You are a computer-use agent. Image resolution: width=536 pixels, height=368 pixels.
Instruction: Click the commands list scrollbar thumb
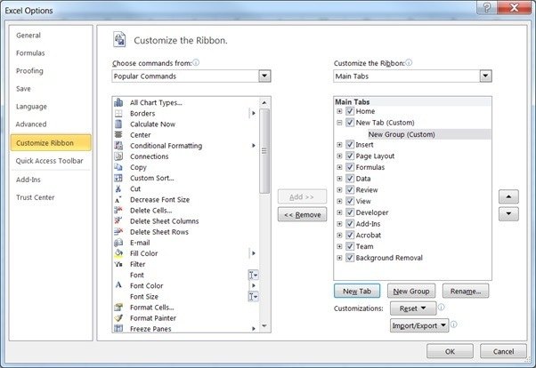[264, 151]
